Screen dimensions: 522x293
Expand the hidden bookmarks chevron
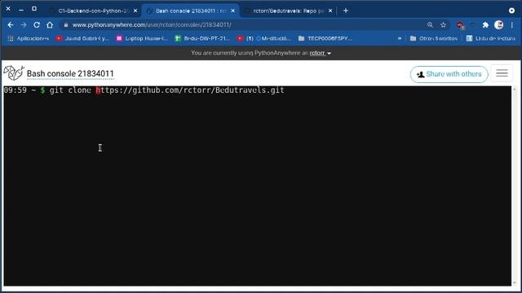point(400,38)
